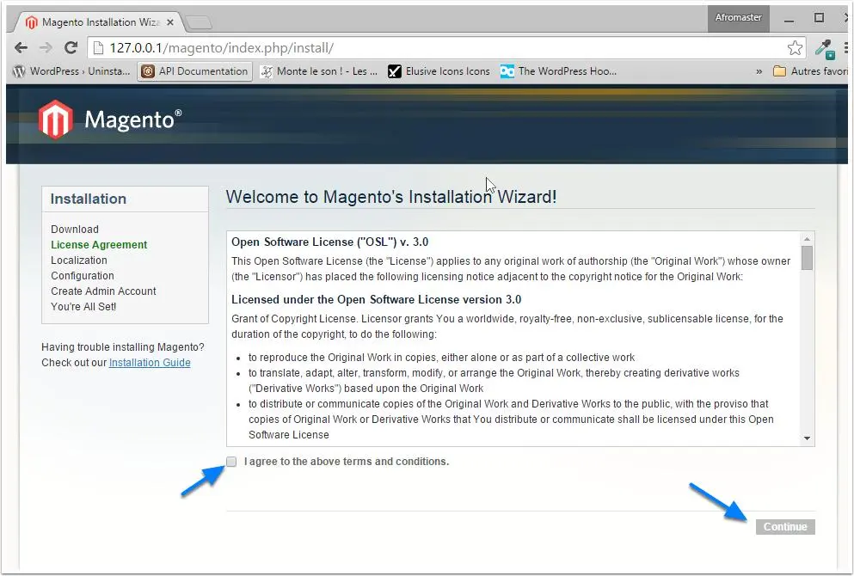
Task: Check I agree to terms checkbox
Action: 231,462
